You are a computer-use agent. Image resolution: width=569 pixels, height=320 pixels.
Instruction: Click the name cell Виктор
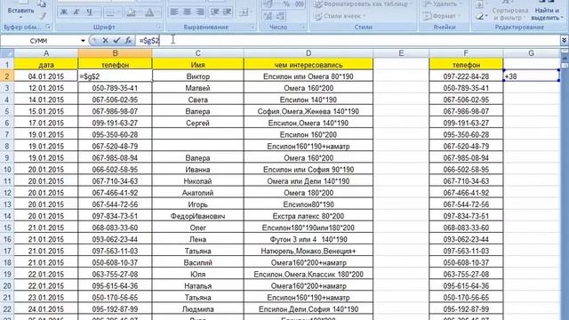coord(197,76)
